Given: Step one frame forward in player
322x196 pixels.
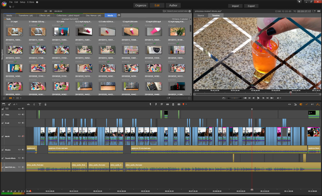Looking at the screenshot, I should click(x=263, y=98).
